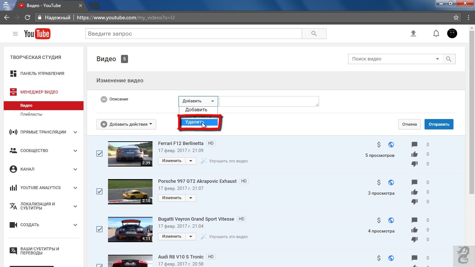
Task: Uncheck the Ferrari F12 Berlinetta video checkbox
Action: point(99,154)
